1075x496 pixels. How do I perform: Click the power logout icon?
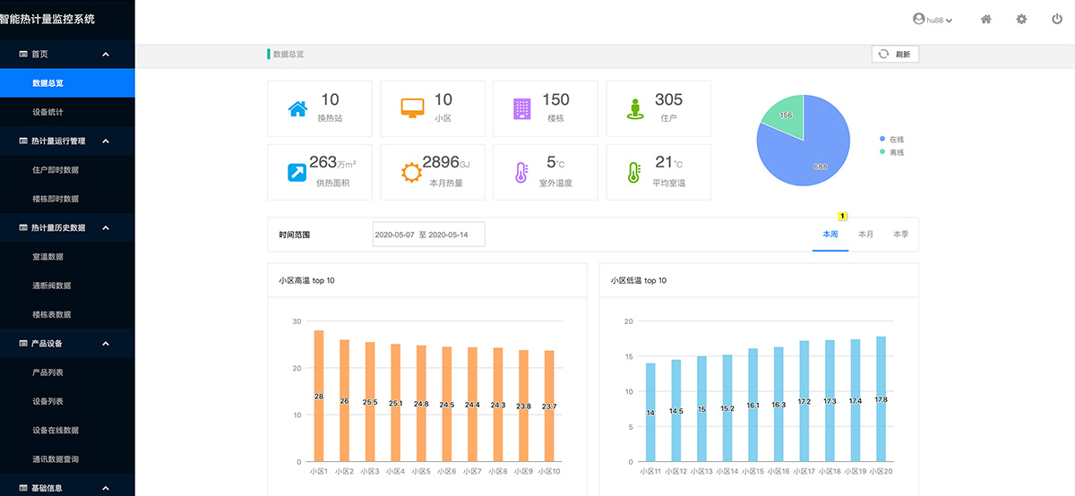1057,19
